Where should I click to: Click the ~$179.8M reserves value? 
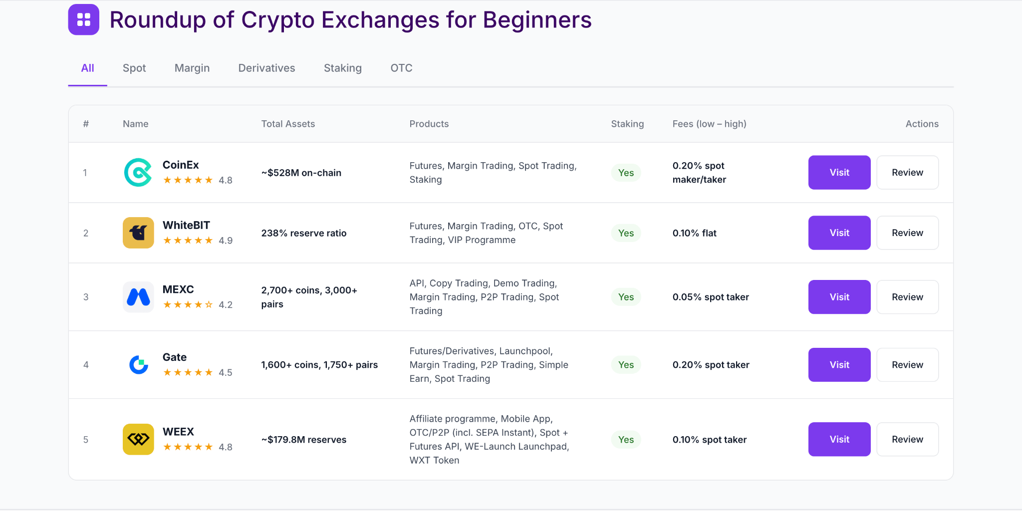(x=303, y=440)
